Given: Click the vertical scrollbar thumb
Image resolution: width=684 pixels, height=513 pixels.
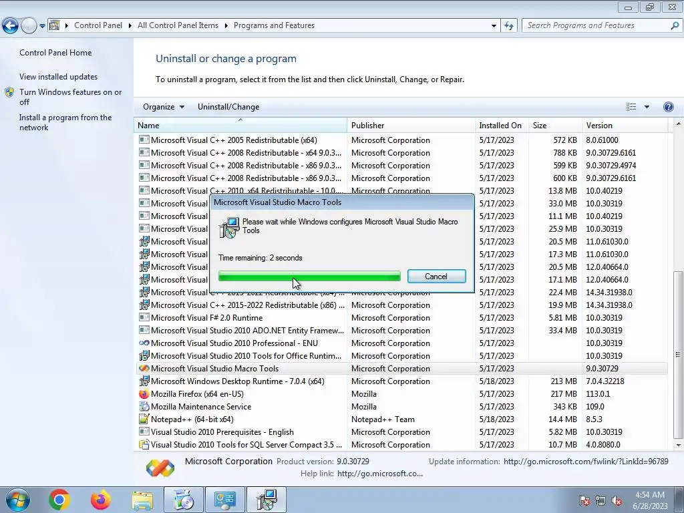Looking at the screenshot, I should coord(678,355).
